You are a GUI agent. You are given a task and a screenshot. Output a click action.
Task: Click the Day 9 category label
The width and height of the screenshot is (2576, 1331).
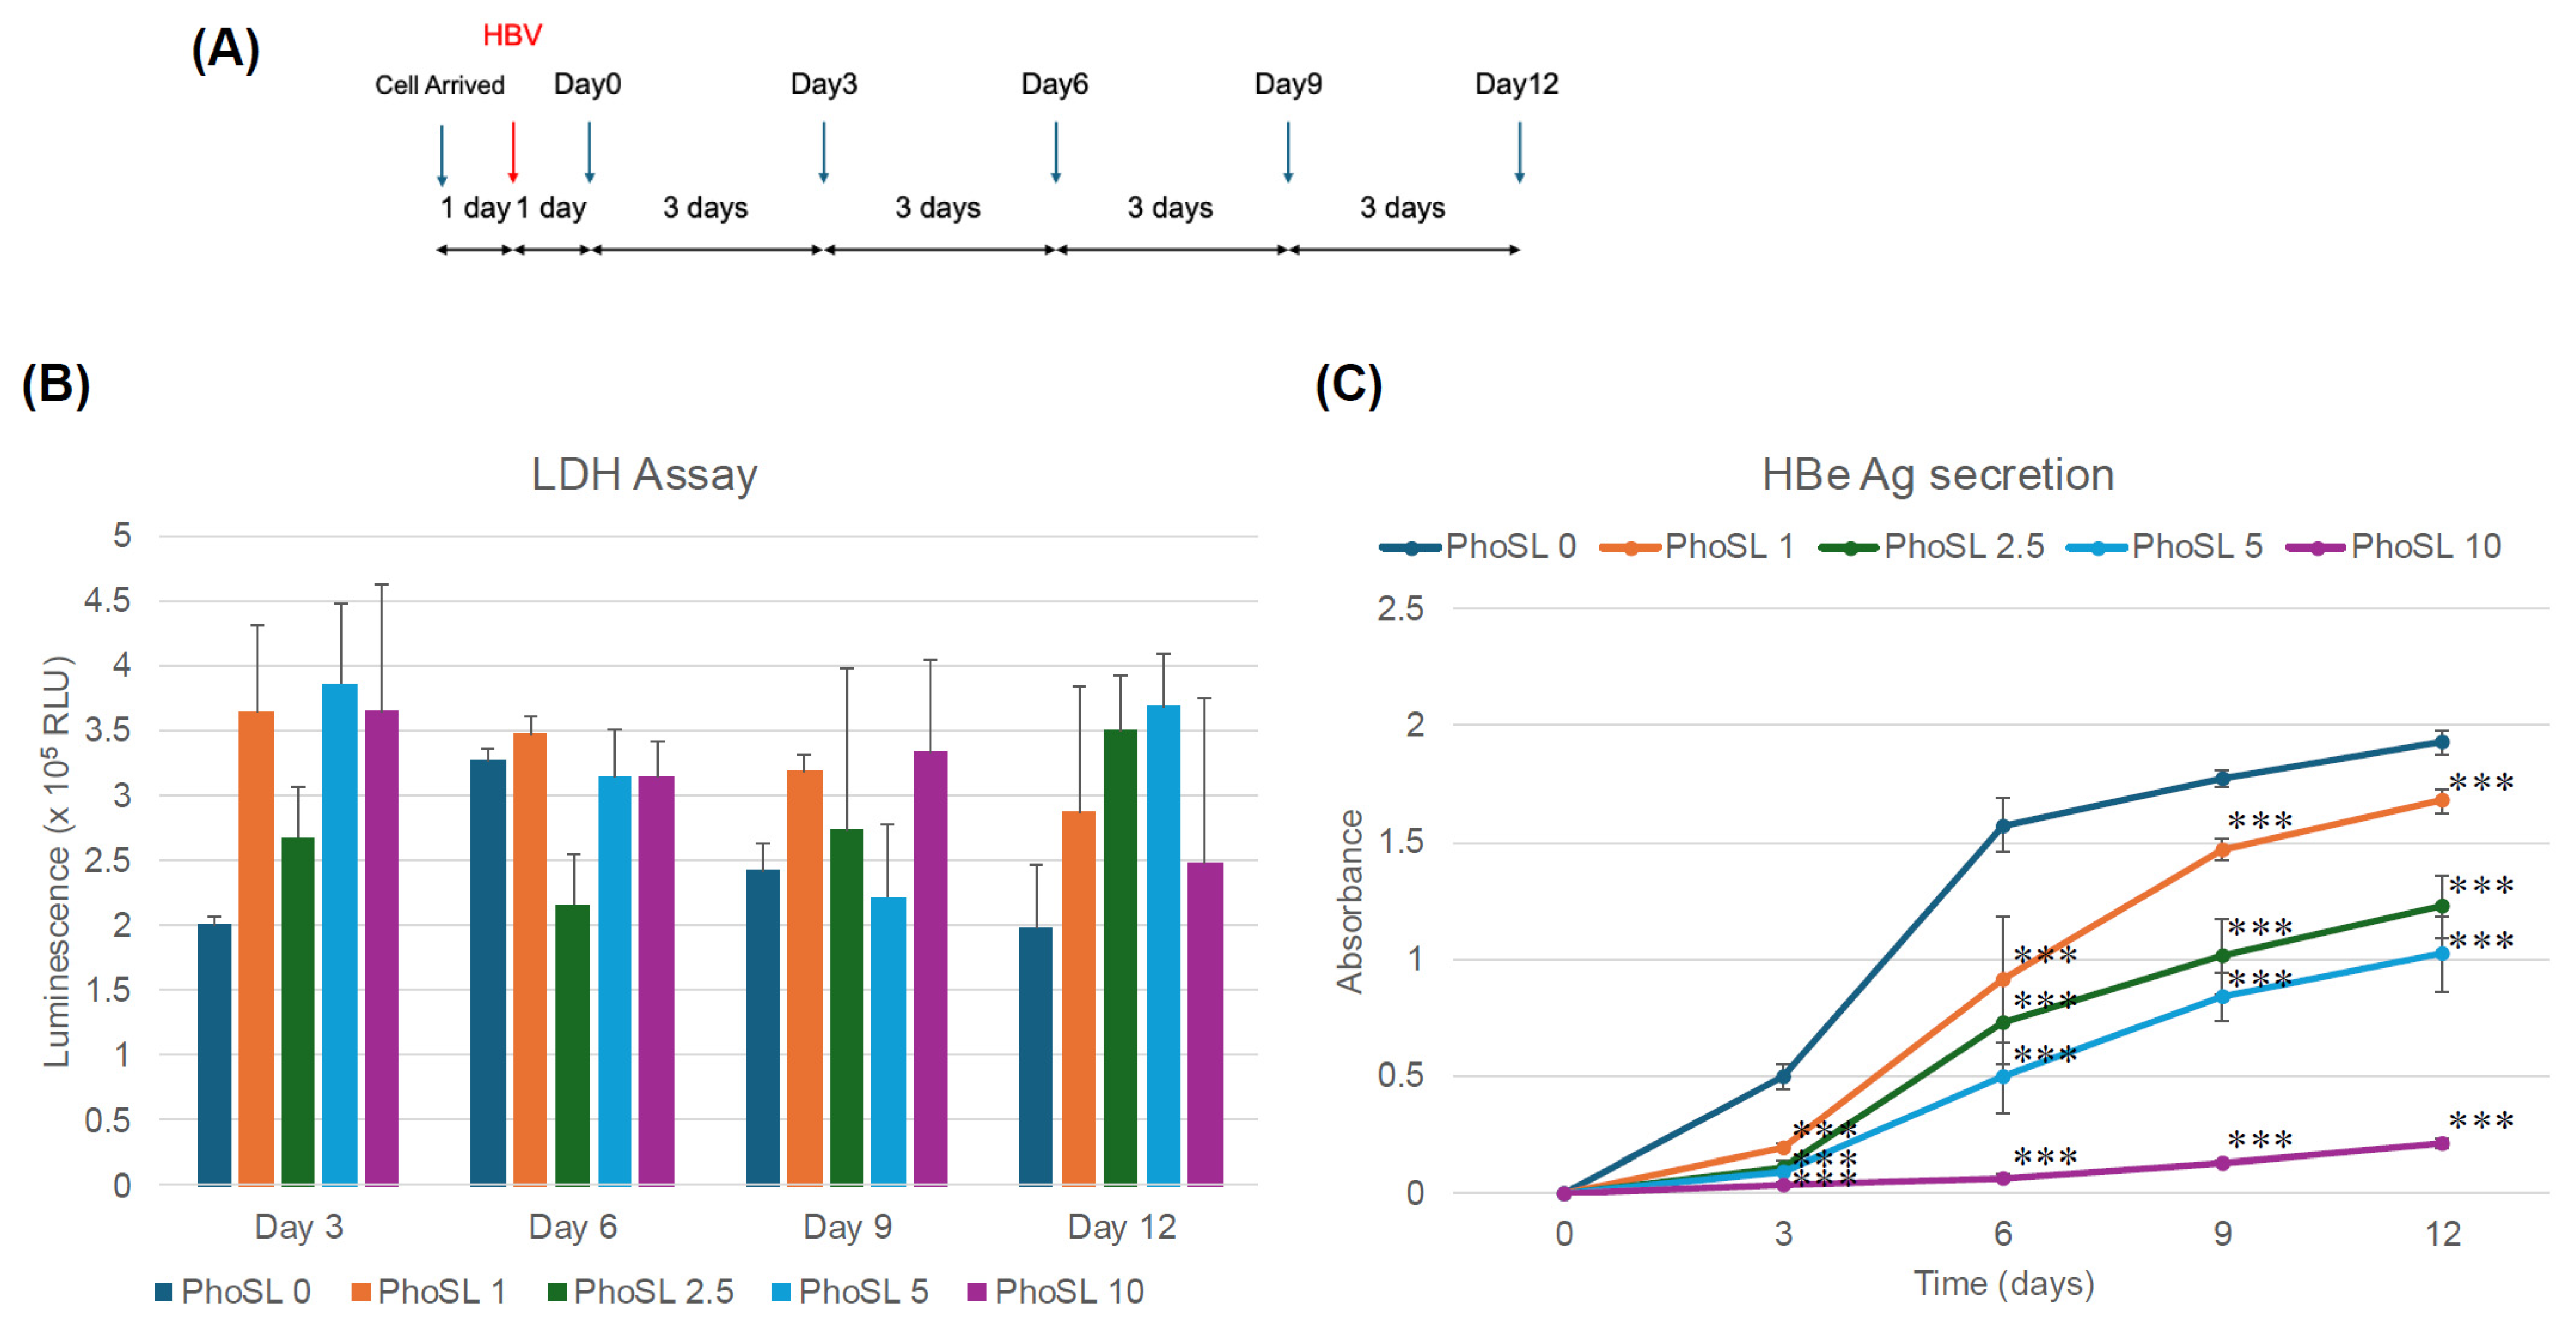click(x=847, y=1226)
